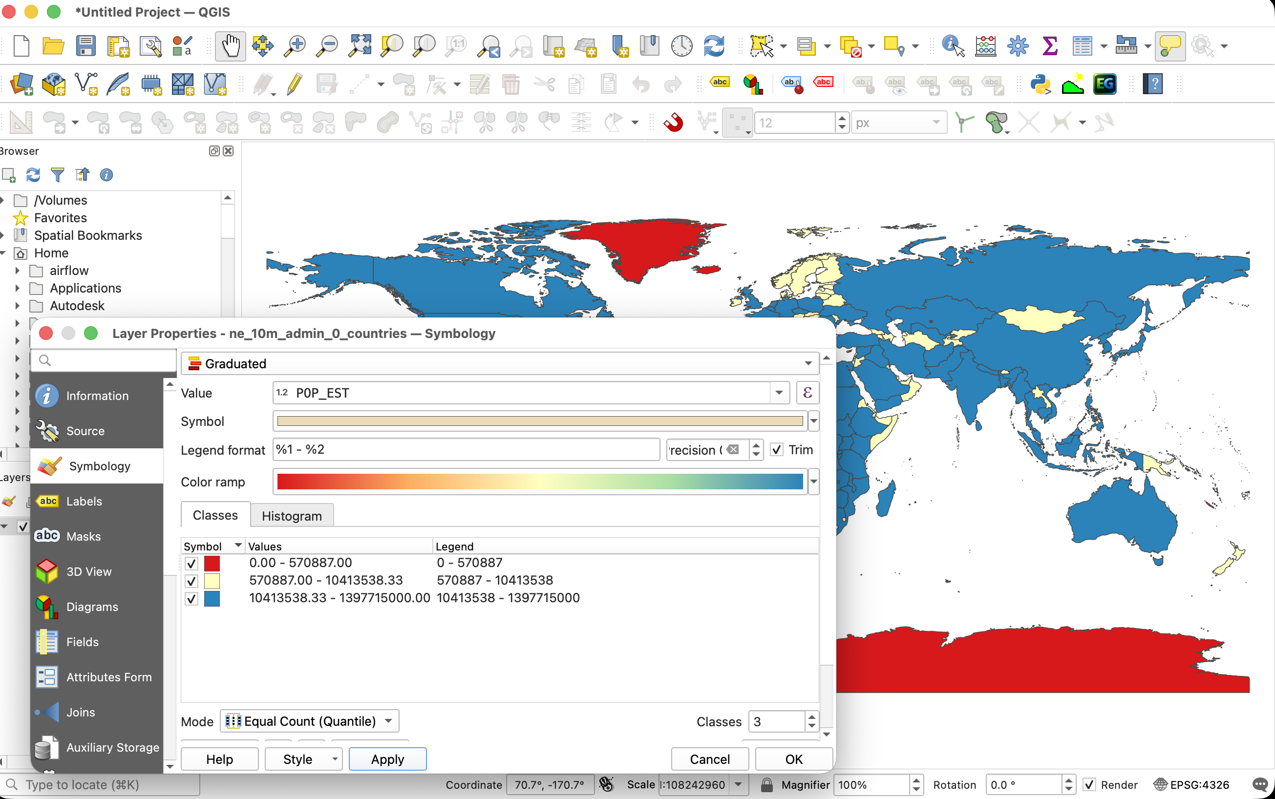The image size is (1275, 799).
Task: Open the Scale dropdown in status bar
Action: tap(739, 785)
